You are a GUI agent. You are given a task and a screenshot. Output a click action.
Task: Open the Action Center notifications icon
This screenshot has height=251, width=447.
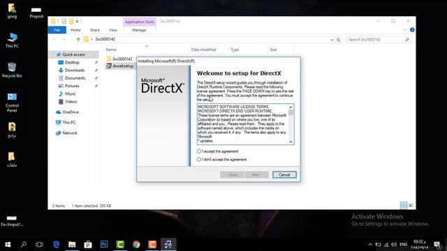click(437, 244)
